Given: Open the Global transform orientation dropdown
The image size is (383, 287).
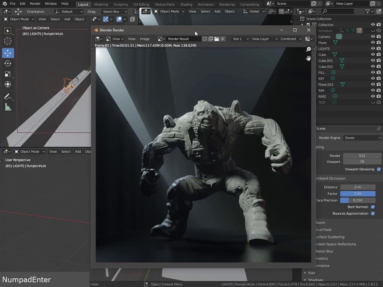Looking at the screenshot, I should pos(254,11).
